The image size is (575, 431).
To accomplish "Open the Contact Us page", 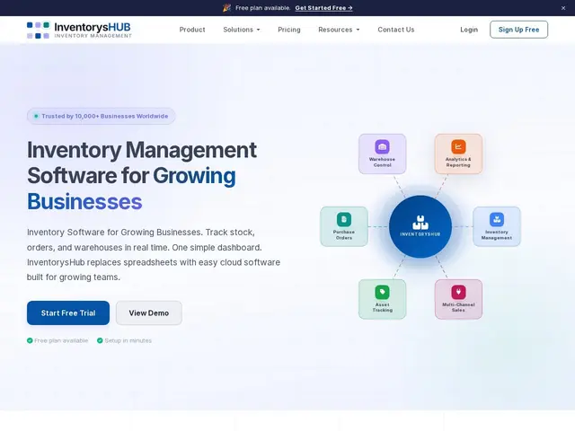I will [396, 30].
